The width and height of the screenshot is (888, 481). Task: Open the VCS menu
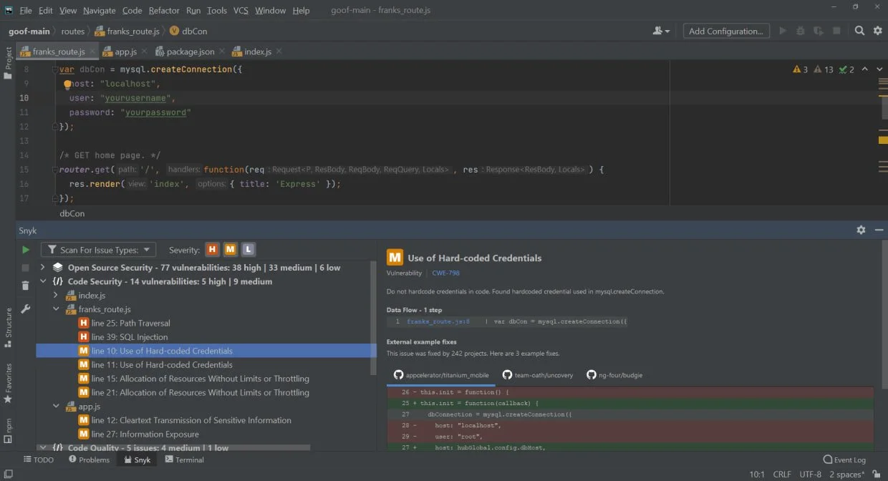click(241, 10)
